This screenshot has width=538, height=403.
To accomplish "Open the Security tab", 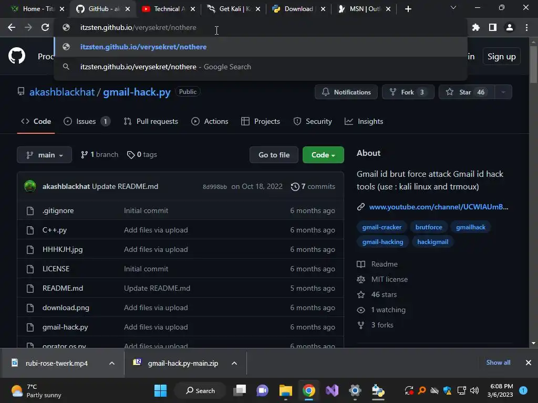I will pos(313,121).
